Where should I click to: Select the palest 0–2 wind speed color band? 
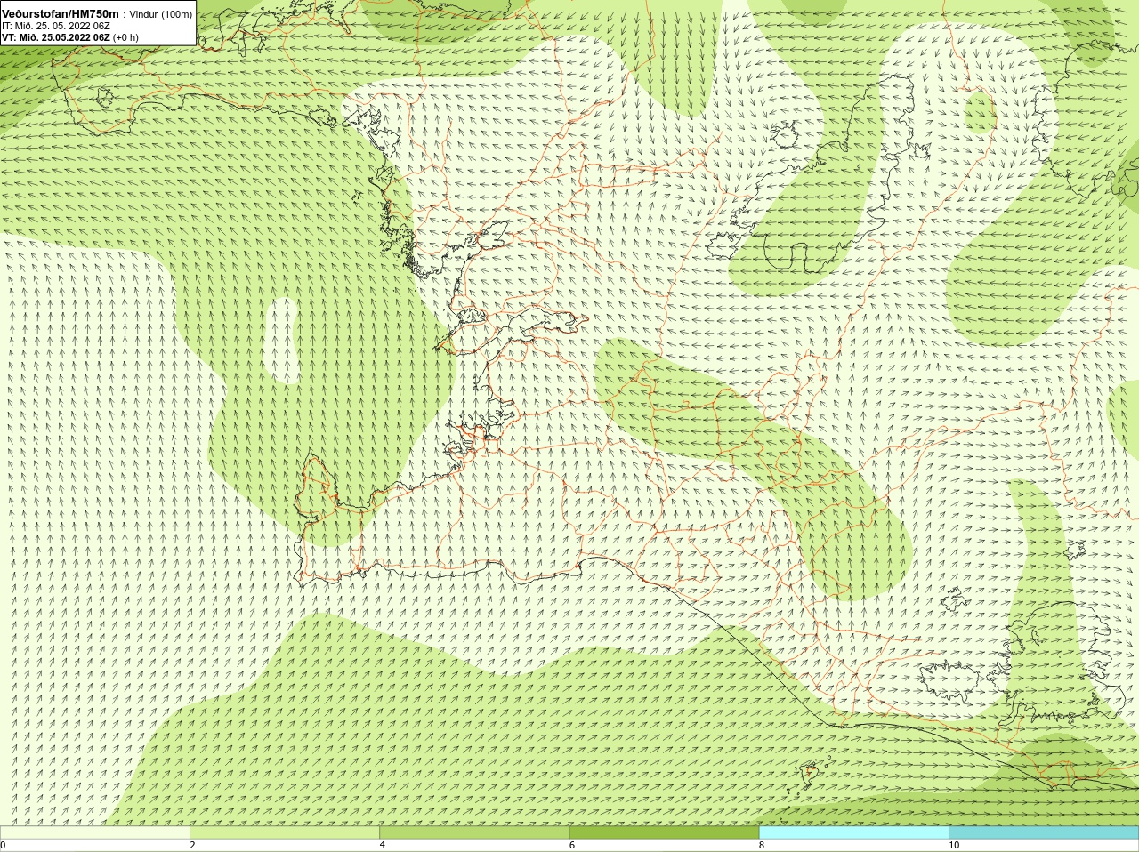[95, 832]
